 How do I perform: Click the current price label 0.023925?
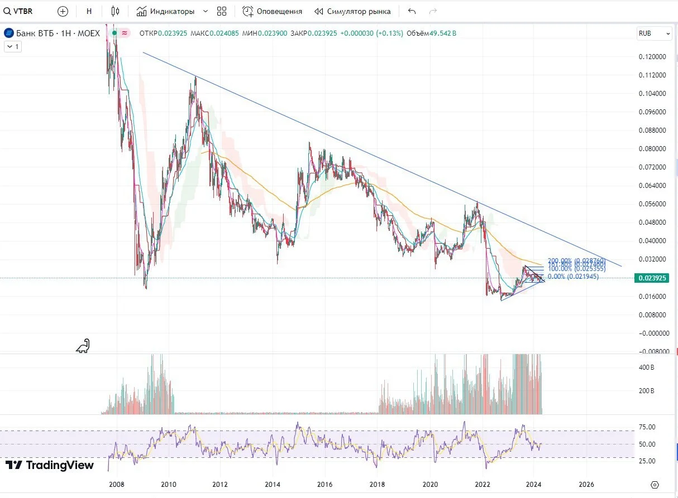click(652, 278)
